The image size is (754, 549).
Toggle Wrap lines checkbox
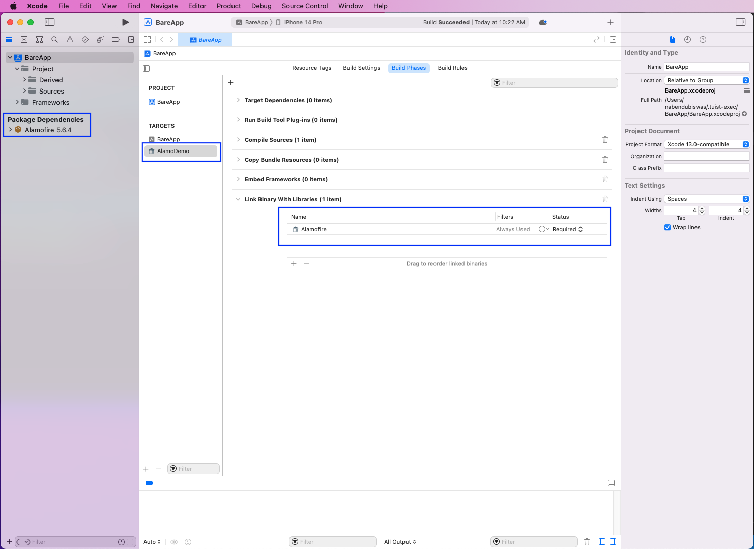[668, 227]
